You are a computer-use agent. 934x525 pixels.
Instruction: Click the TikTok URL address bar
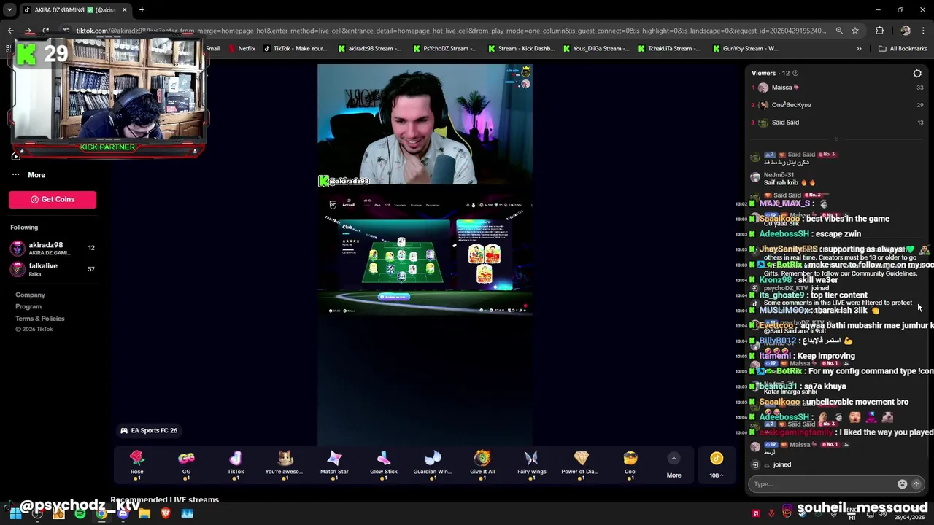(x=452, y=31)
